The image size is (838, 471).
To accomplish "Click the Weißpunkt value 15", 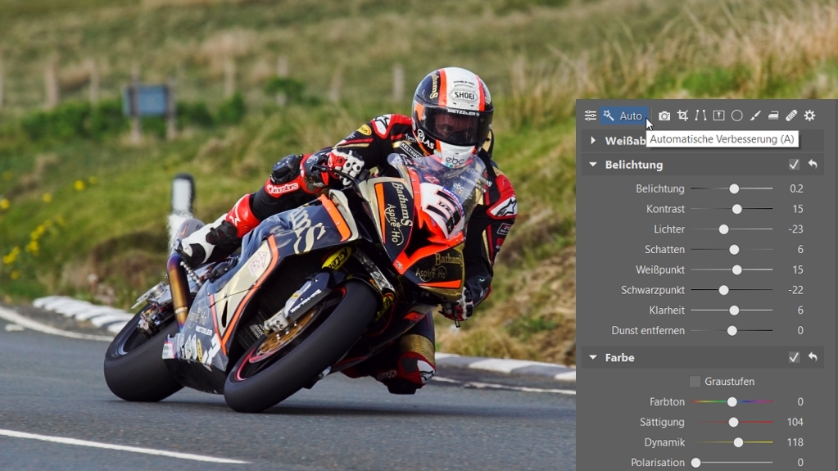I will [x=798, y=270].
